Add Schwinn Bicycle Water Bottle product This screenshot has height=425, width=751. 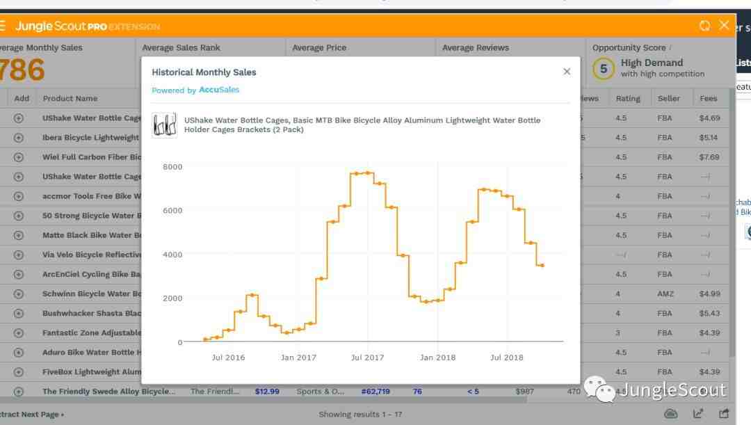tap(19, 294)
